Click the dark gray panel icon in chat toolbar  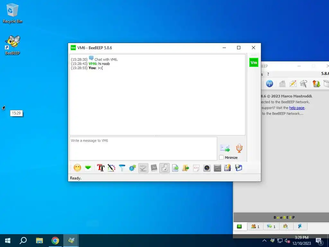coord(218,168)
